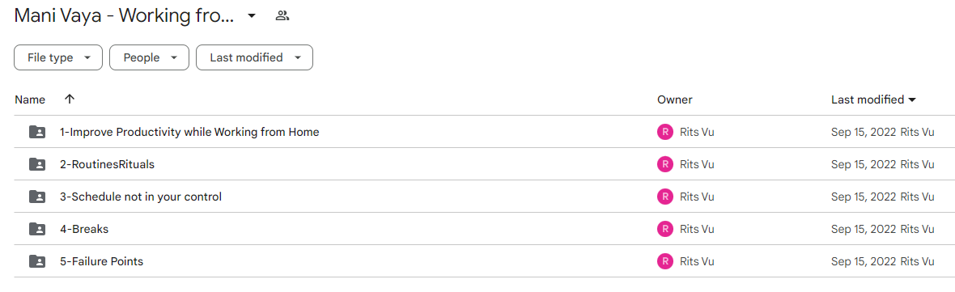
Task: Open the File type filter dropdown
Action: click(x=57, y=57)
